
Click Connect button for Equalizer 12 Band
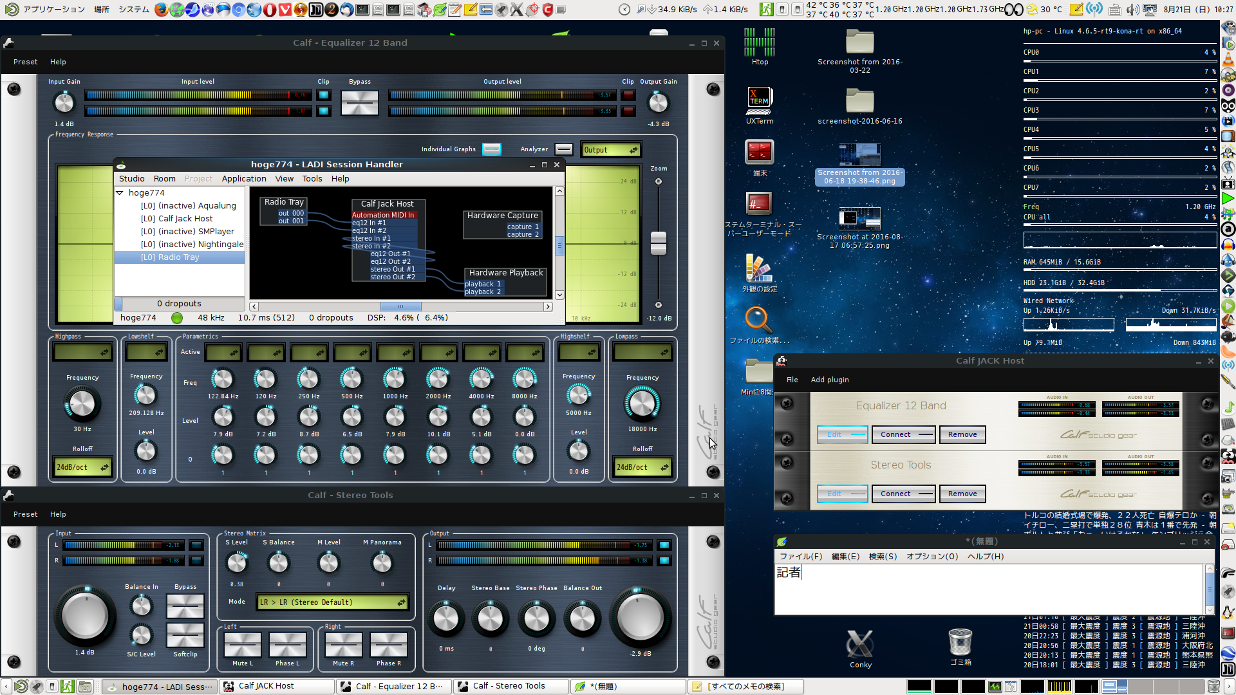click(904, 435)
